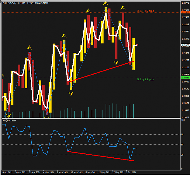Screen dimensions: 190x175
Task: Click the orange 1.22522 price tag
Action: click(185, 12)
